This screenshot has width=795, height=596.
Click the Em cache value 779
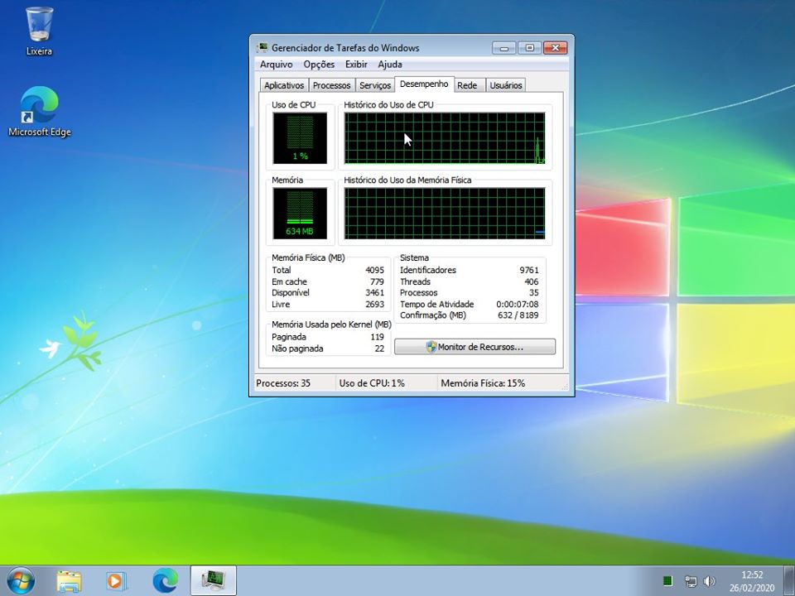377,281
